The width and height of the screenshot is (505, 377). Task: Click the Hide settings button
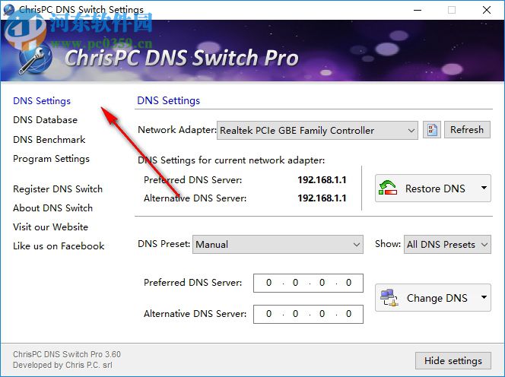[453, 360]
